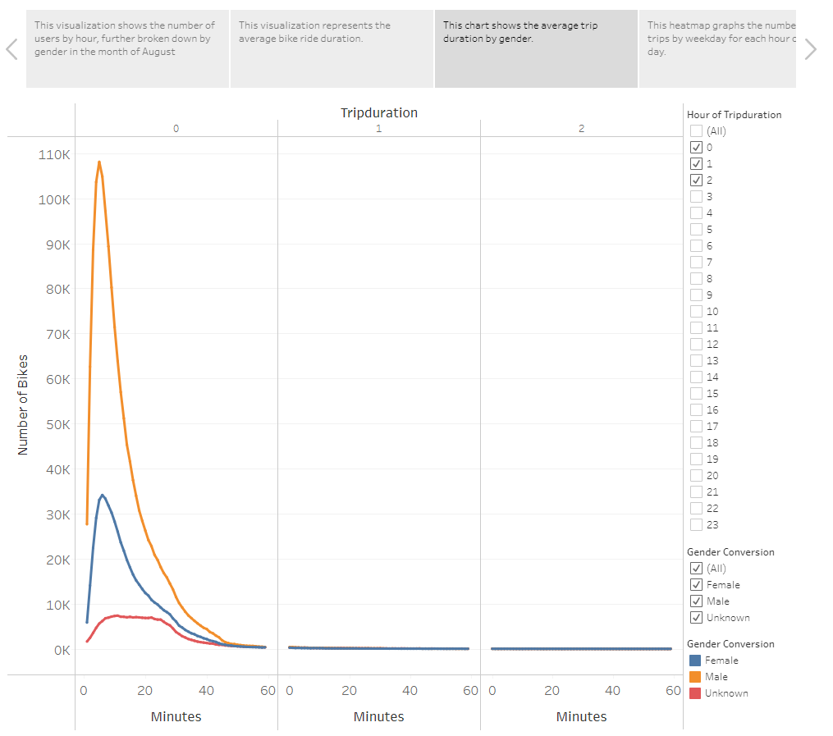This screenshot has width=833, height=736.
Task: Click the Tripduration column header labeled 1
Action: click(378, 129)
